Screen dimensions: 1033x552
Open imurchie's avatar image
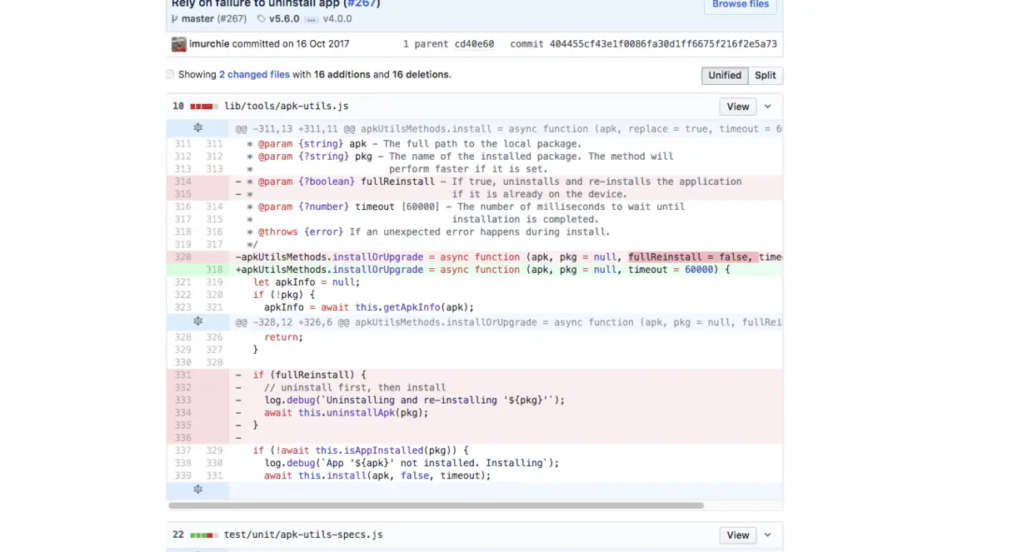pos(179,44)
